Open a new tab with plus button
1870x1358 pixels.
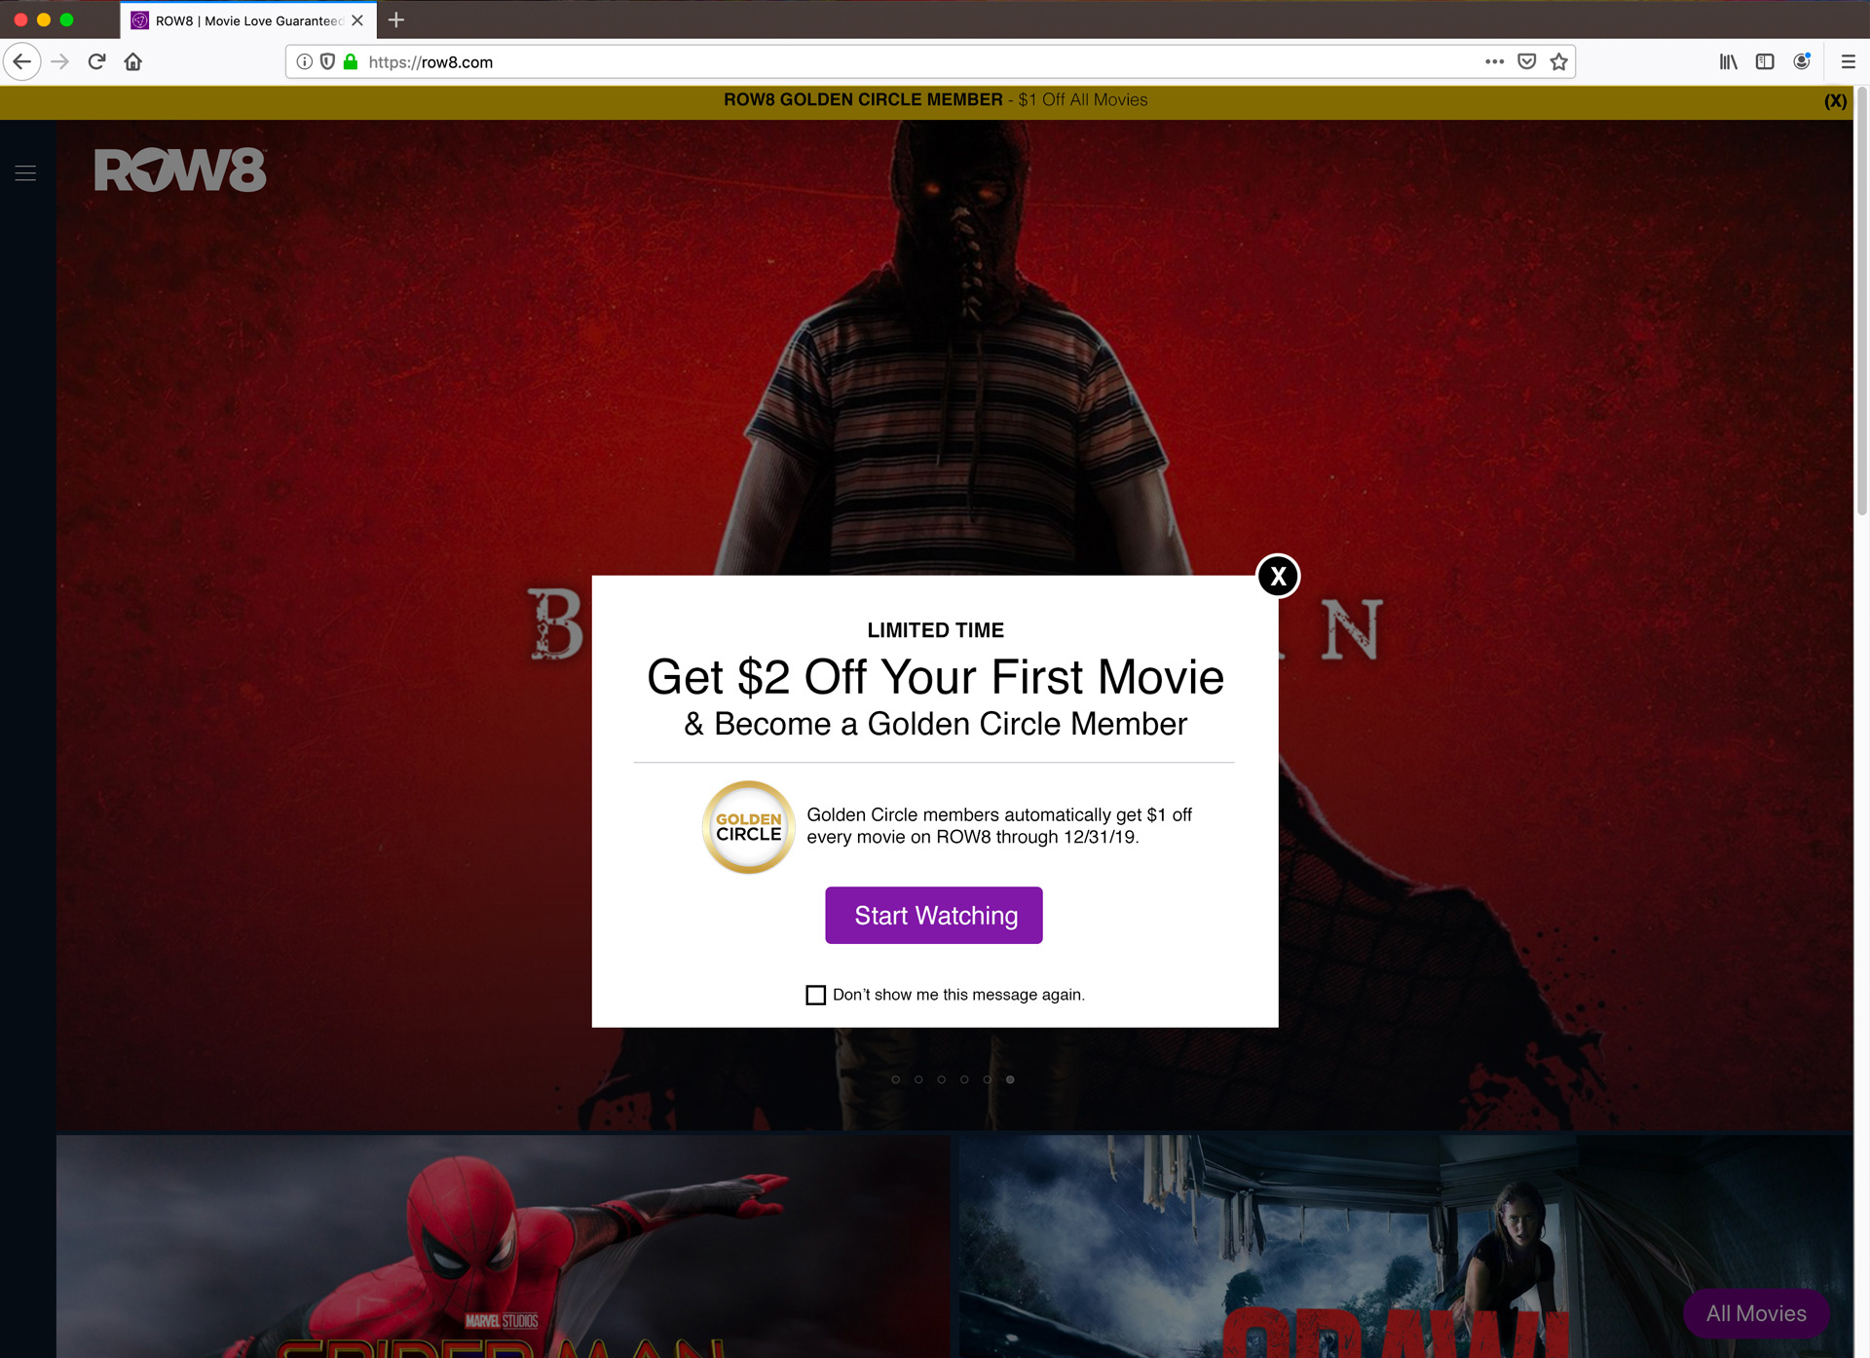click(395, 20)
